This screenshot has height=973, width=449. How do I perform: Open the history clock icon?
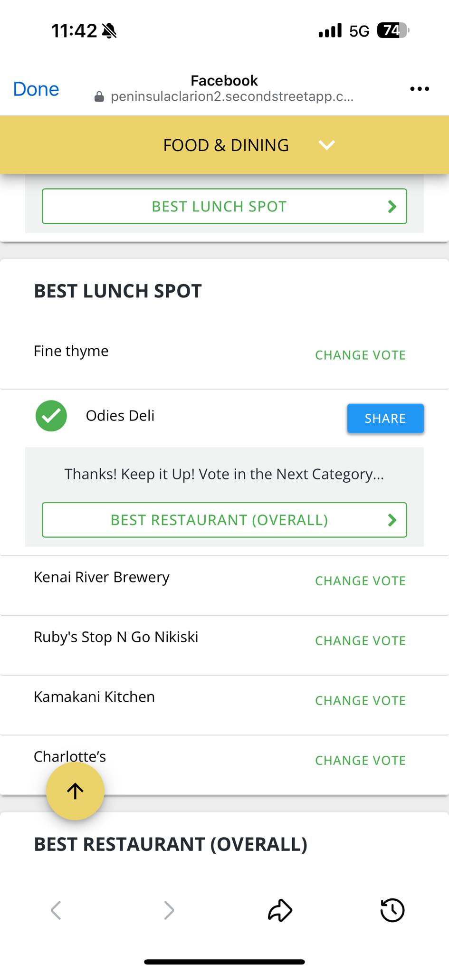(x=392, y=910)
